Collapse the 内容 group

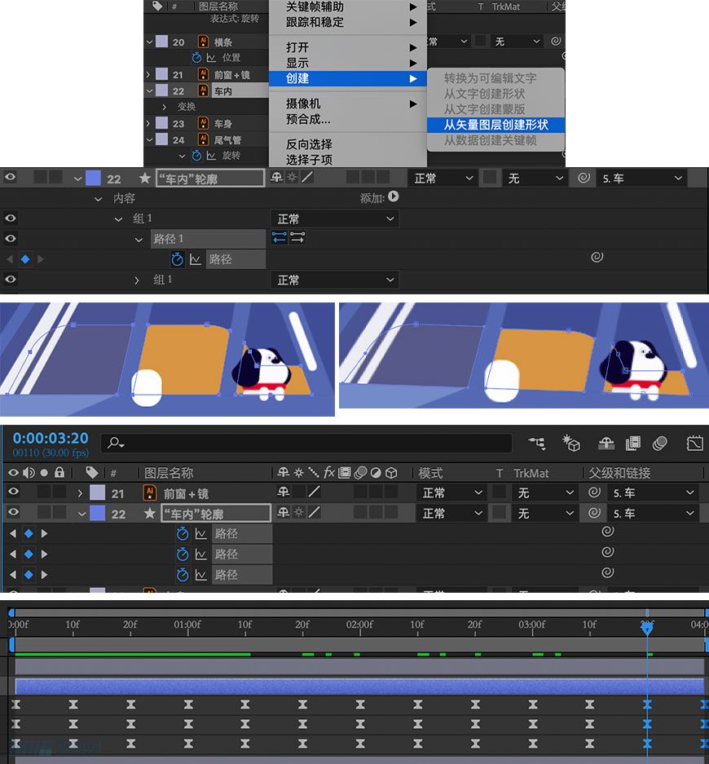(x=98, y=199)
